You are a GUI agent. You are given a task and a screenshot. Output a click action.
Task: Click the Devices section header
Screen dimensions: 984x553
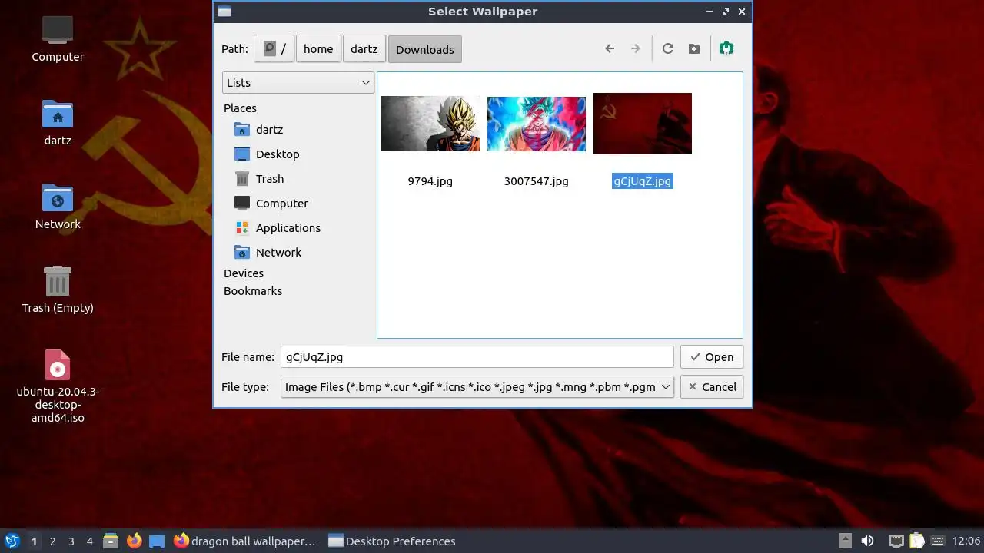[244, 273]
